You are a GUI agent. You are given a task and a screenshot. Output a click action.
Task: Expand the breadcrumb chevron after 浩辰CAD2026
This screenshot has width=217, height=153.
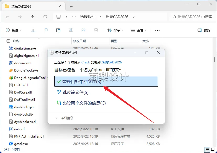(134, 17)
